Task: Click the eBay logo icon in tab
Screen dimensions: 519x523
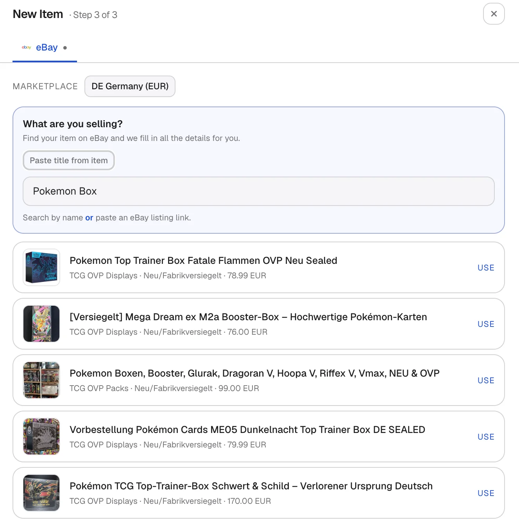Action: click(26, 47)
